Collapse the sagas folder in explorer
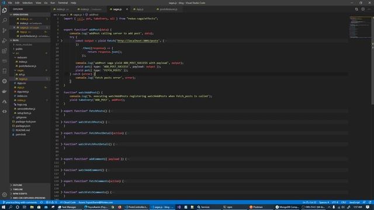 (20, 70)
